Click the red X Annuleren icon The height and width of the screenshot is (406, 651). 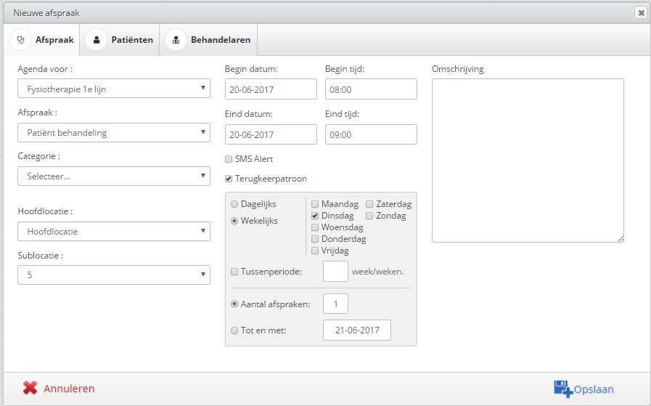(x=30, y=388)
